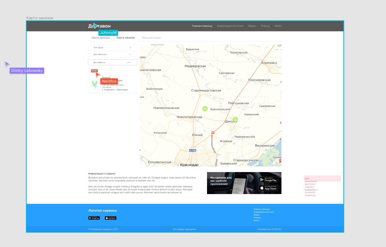
Task: Click the Новотитаровская label on the map
Action: [x=189, y=117]
